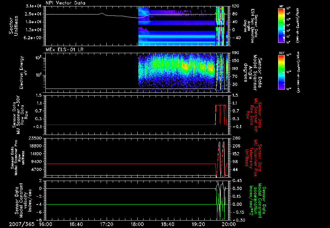Click the 'Model Scanner Angle degrees' right axis label
This screenshot has height=228, width=330.
coord(253,72)
